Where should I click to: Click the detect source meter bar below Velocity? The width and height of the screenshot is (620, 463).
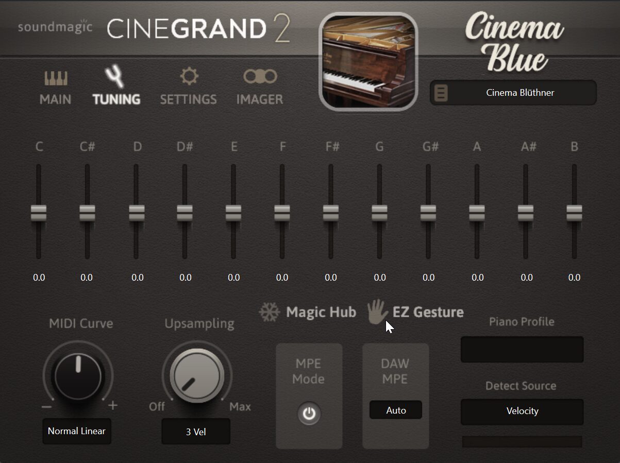click(x=522, y=441)
